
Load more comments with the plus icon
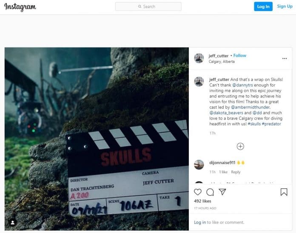pos(240,146)
